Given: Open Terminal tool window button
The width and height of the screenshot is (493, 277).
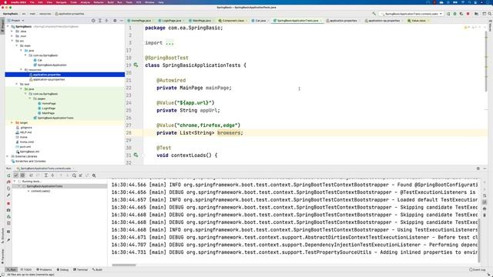Looking at the screenshot, I should pos(80,270).
